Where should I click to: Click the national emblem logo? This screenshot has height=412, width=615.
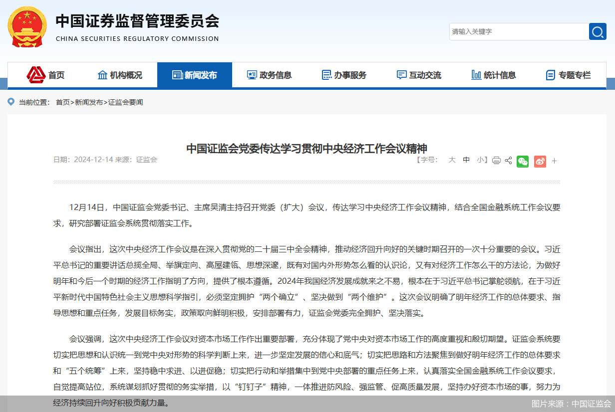[27, 27]
